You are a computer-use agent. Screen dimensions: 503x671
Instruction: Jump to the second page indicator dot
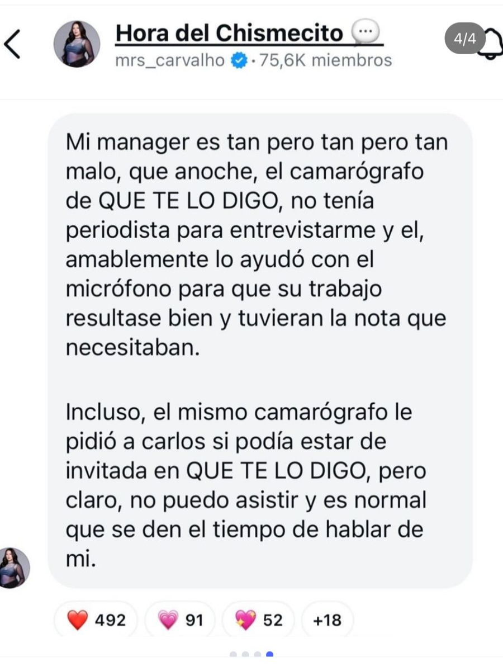point(245,654)
